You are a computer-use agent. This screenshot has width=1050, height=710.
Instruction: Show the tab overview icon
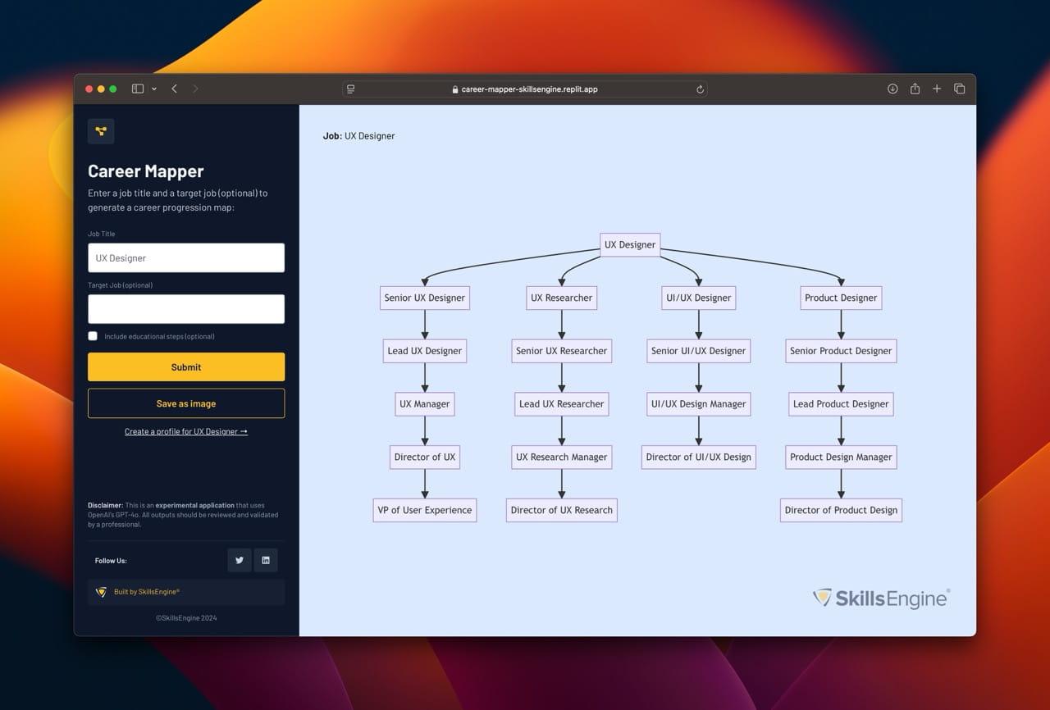959,89
